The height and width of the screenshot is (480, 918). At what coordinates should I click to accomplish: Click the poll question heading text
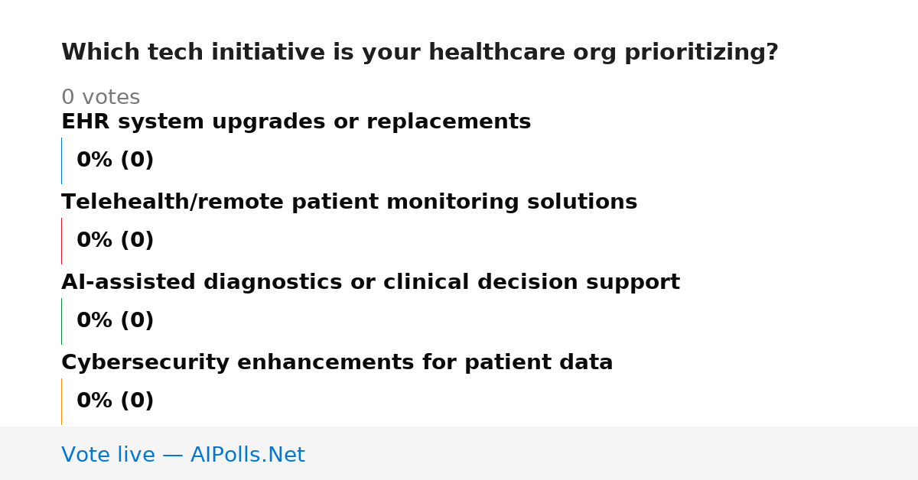pos(420,53)
